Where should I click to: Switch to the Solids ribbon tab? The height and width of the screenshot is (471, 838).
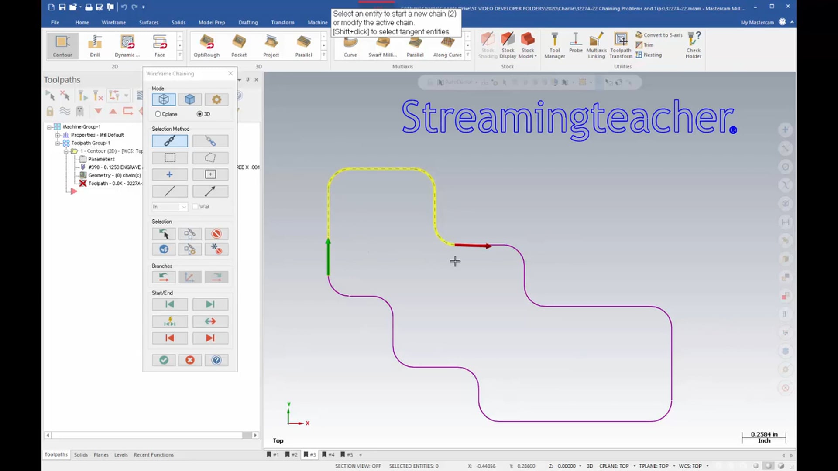coord(179,22)
